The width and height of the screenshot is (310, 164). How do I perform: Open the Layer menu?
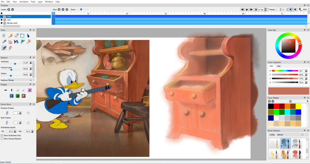click(x=40, y=2)
